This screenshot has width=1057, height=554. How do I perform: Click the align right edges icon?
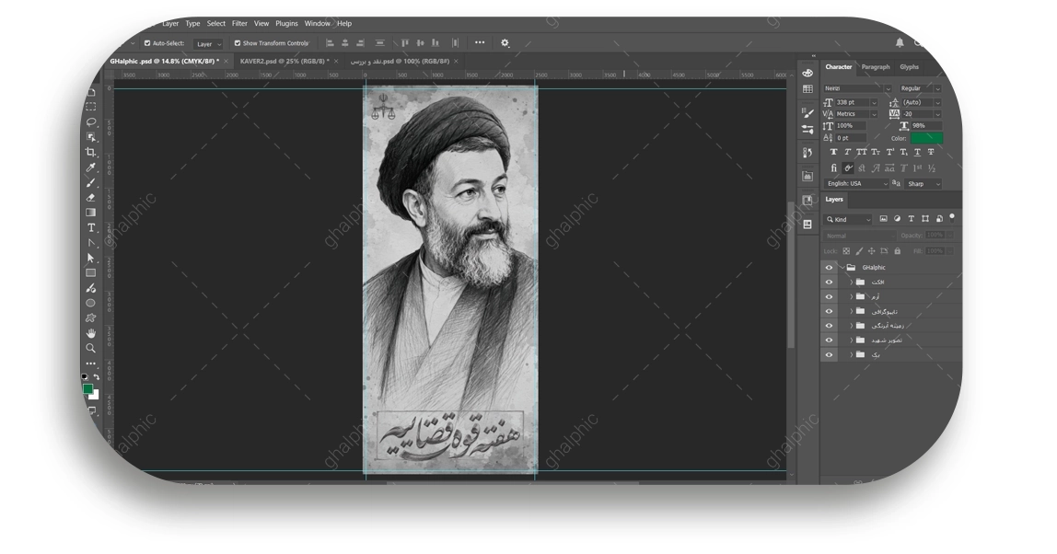(360, 42)
